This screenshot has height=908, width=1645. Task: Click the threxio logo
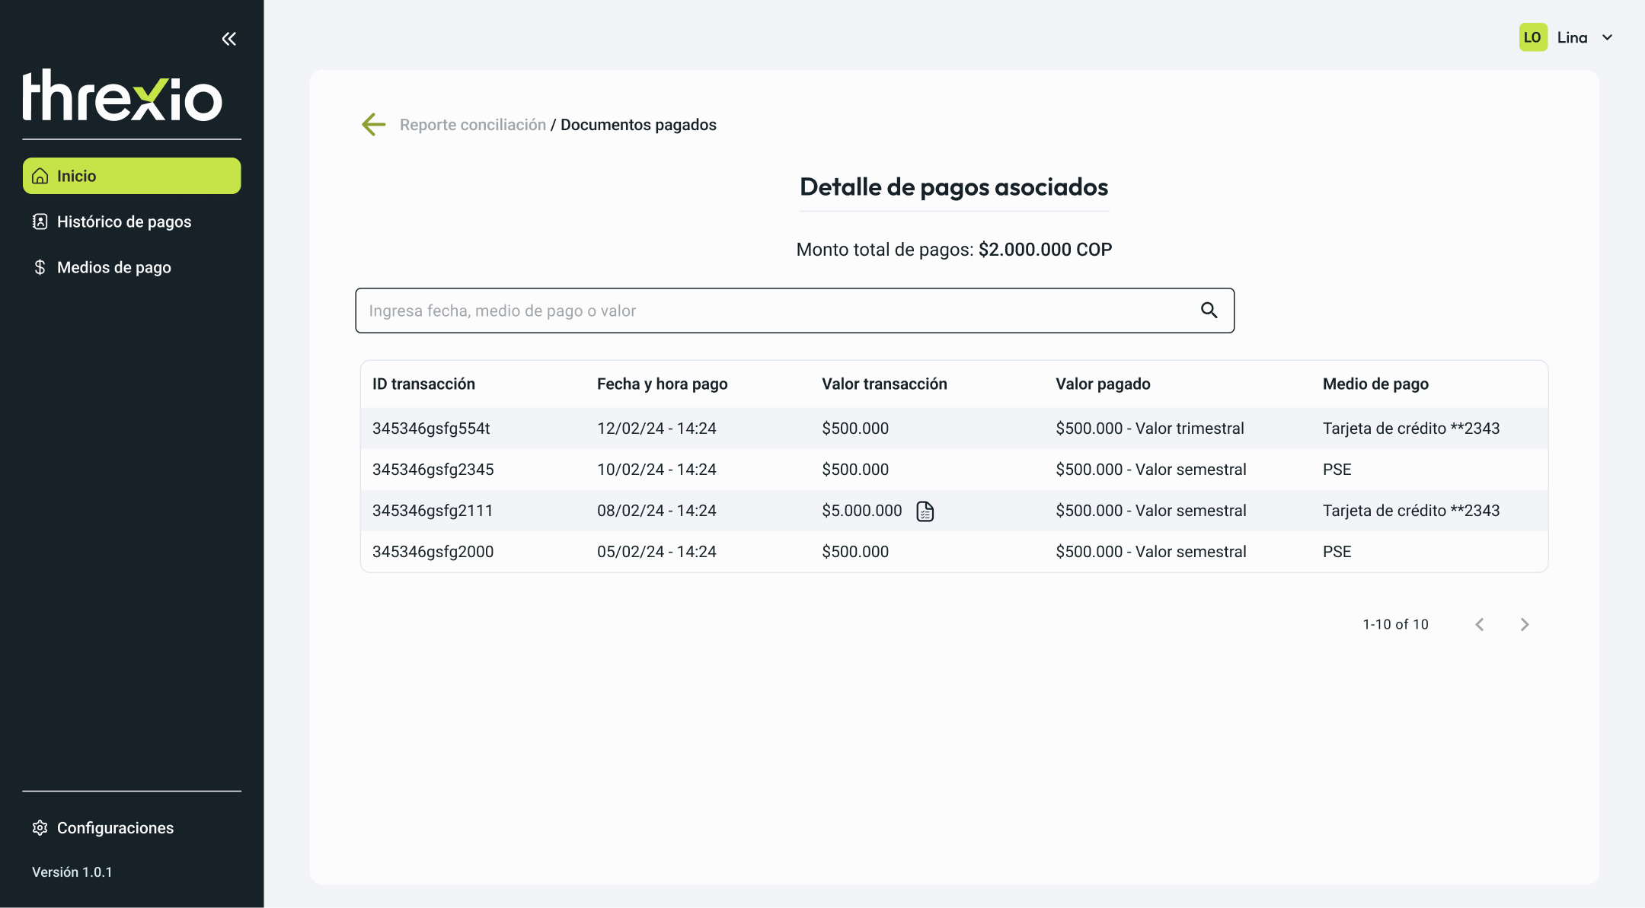123,95
